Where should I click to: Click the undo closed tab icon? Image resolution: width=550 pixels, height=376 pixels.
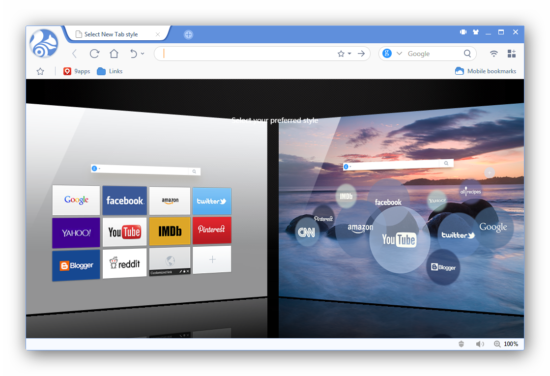click(x=133, y=54)
